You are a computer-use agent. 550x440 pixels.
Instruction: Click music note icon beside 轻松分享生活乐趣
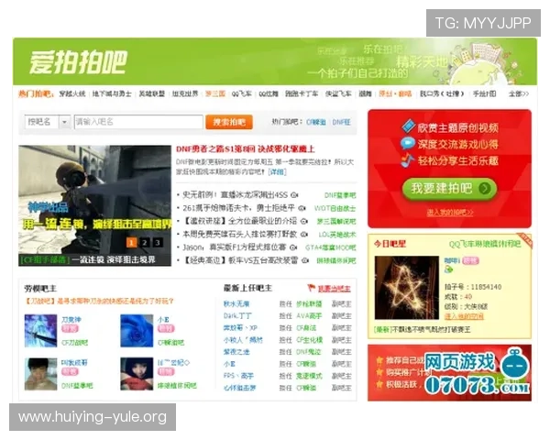(x=407, y=160)
